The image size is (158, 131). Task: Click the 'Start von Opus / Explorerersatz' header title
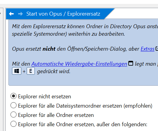tap(63, 14)
